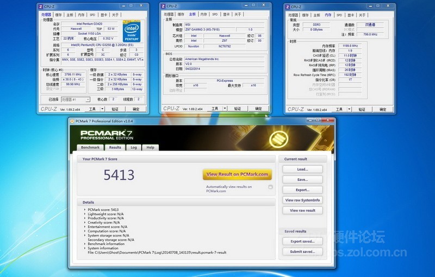The width and height of the screenshot is (435, 277).
Task: Select the 内存 tab in the mainboard CPU-Z window
Action: [x=203, y=15]
